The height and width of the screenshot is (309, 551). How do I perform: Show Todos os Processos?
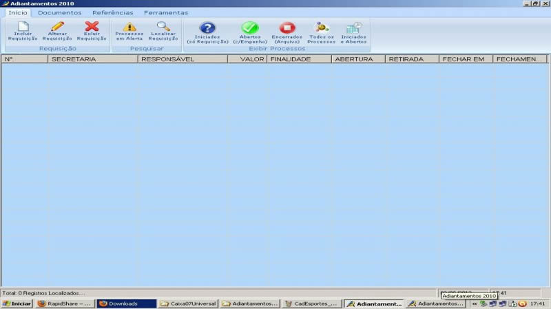[321, 28]
